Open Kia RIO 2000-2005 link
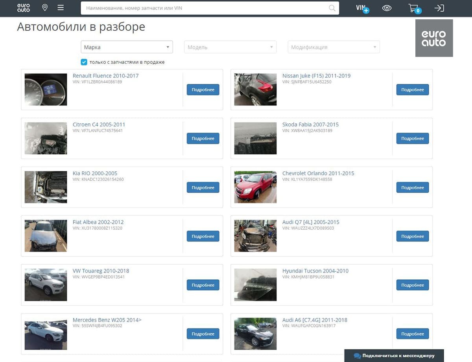The width and height of the screenshot is (472, 362). coord(95,173)
